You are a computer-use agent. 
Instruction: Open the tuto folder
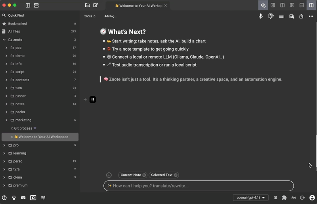40,88
